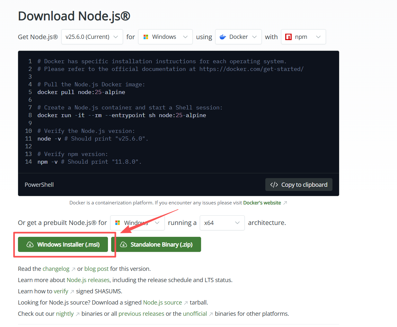Open the Windows platform dropdown next to 'for'
The image size is (397, 327).
click(x=165, y=37)
